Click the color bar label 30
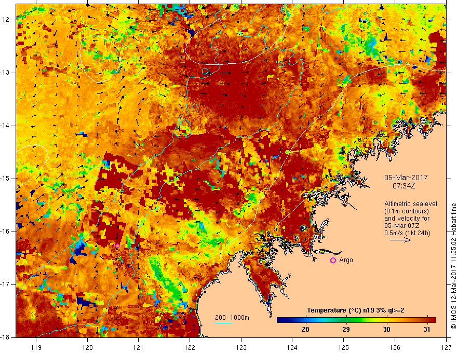 point(386,330)
